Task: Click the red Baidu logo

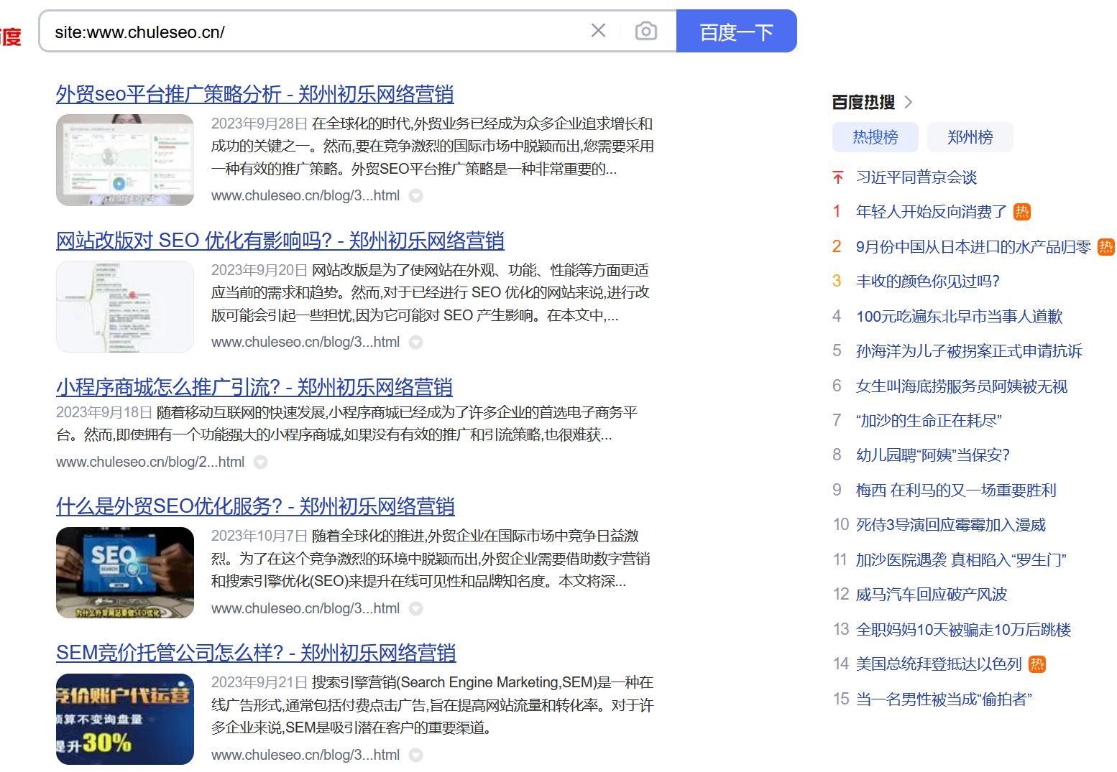Action: [x=10, y=35]
